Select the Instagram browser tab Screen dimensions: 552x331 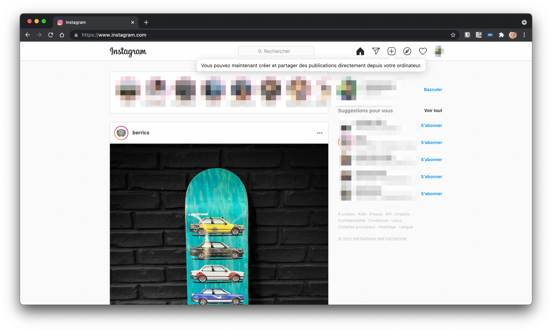(x=96, y=22)
